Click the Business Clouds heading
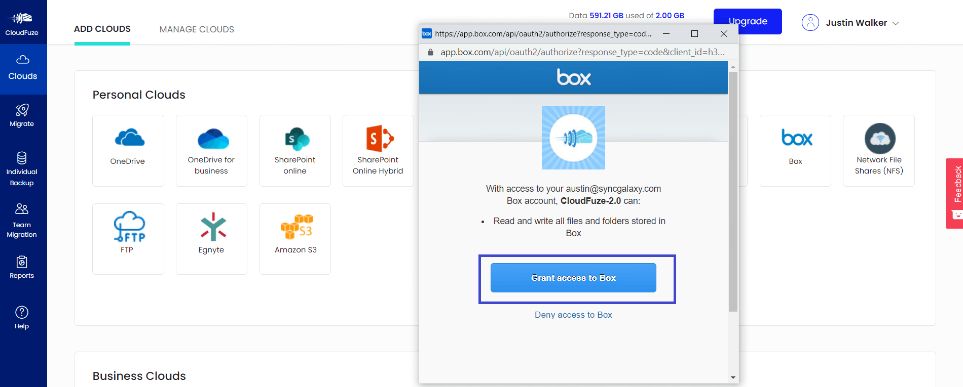This screenshot has height=387, width=963. coord(139,376)
